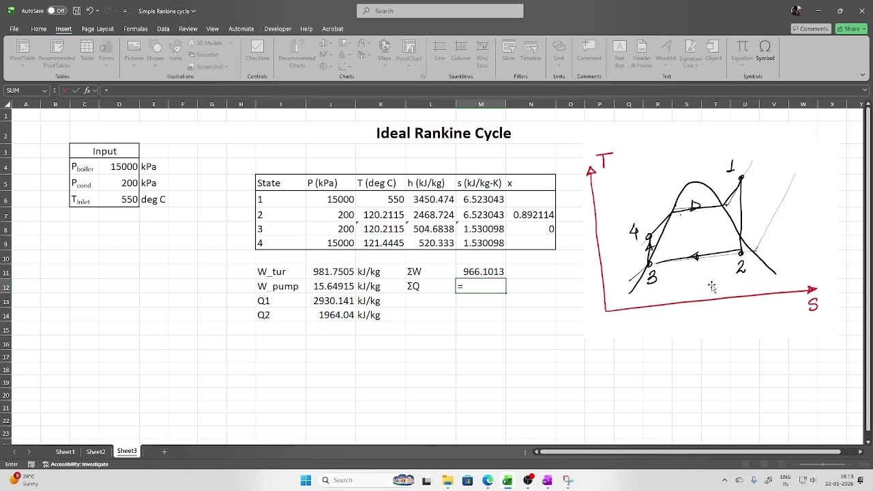Open Recommended PivotTables

[x=57, y=53]
